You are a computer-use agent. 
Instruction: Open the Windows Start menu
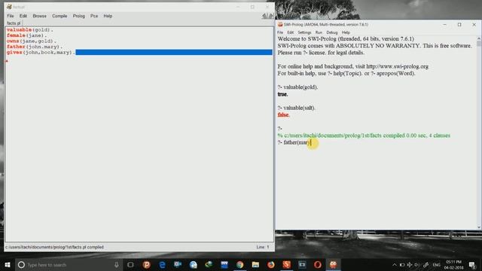coord(8,264)
